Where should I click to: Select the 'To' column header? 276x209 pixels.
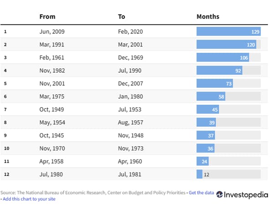pyautogui.click(x=121, y=16)
